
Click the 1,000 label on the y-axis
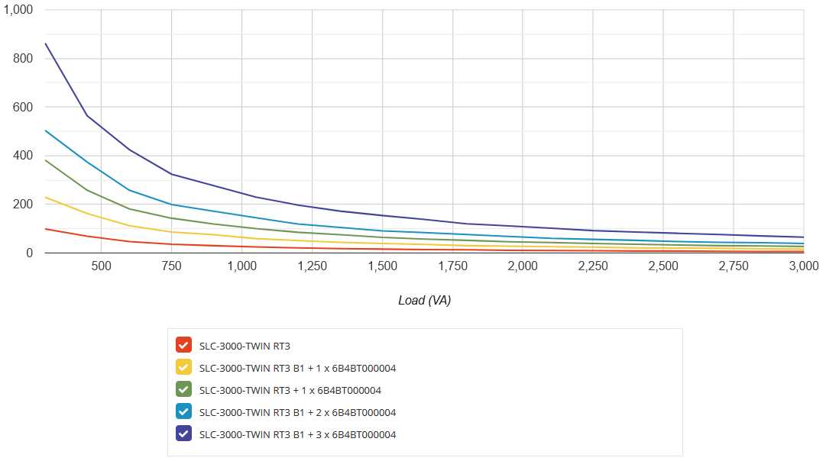[18, 10]
